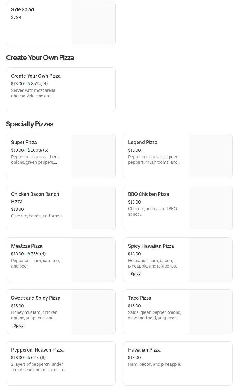Click thumbs-up rating icon on Super Pizza
The image size is (243, 387).
pyautogui.click(x=28, y=150)
